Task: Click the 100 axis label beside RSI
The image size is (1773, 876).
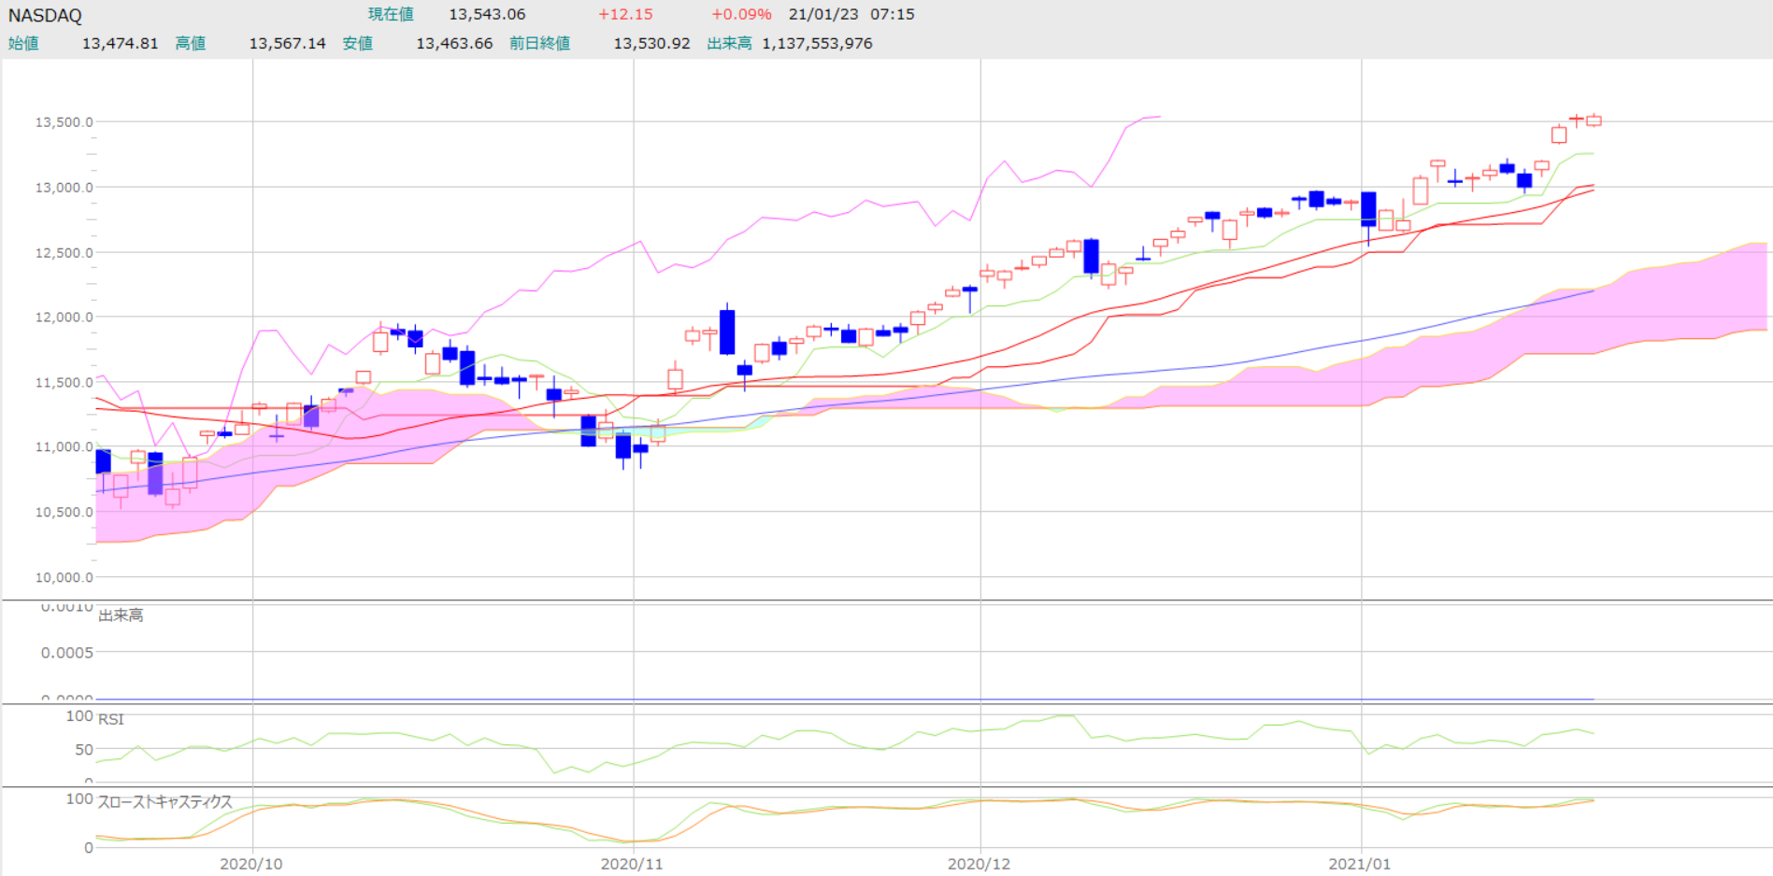Action: pos(79,716)
